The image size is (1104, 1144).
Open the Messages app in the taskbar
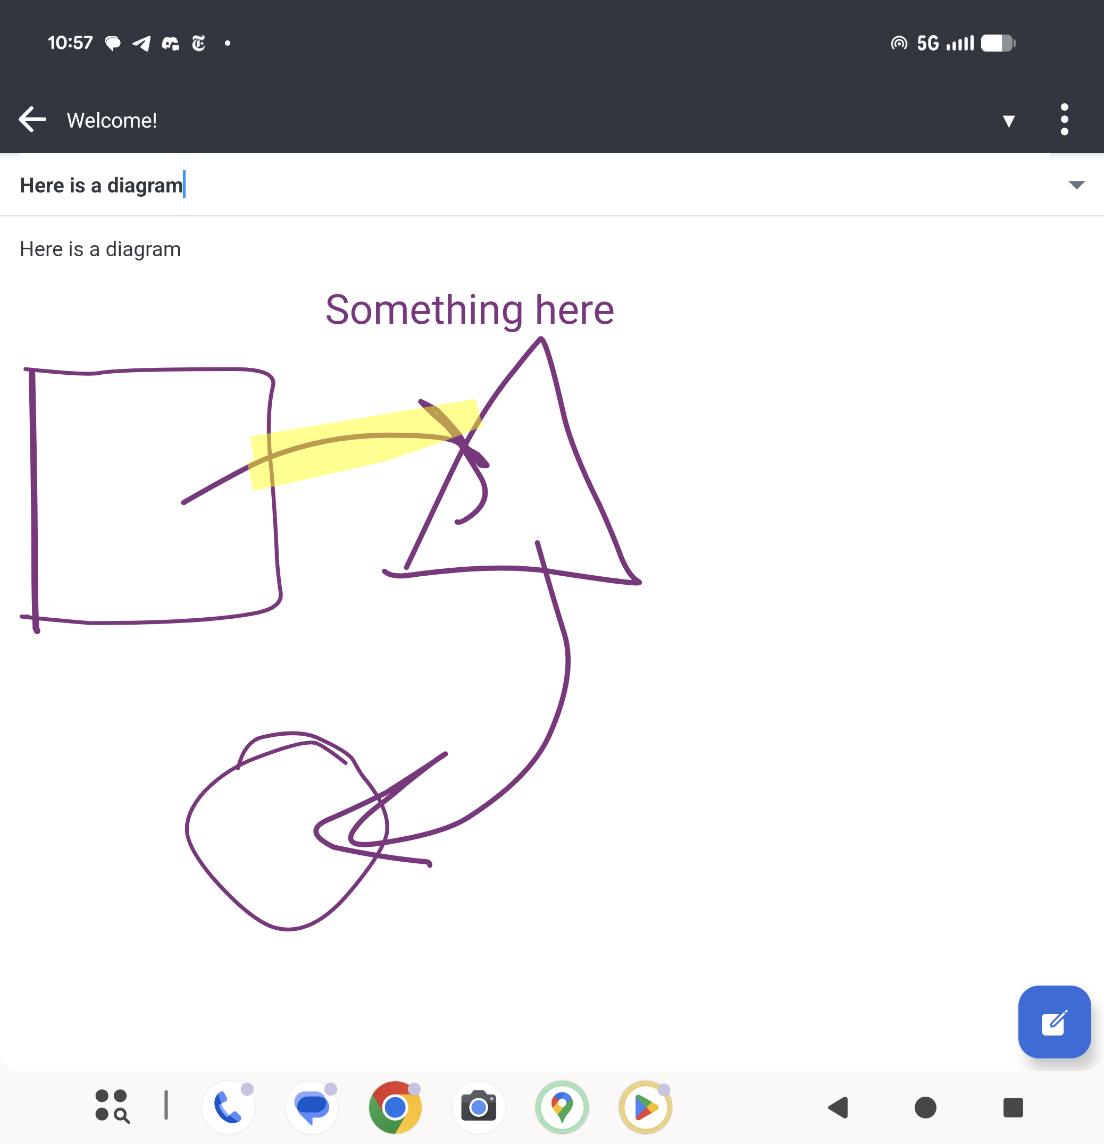coord(312,1107)
